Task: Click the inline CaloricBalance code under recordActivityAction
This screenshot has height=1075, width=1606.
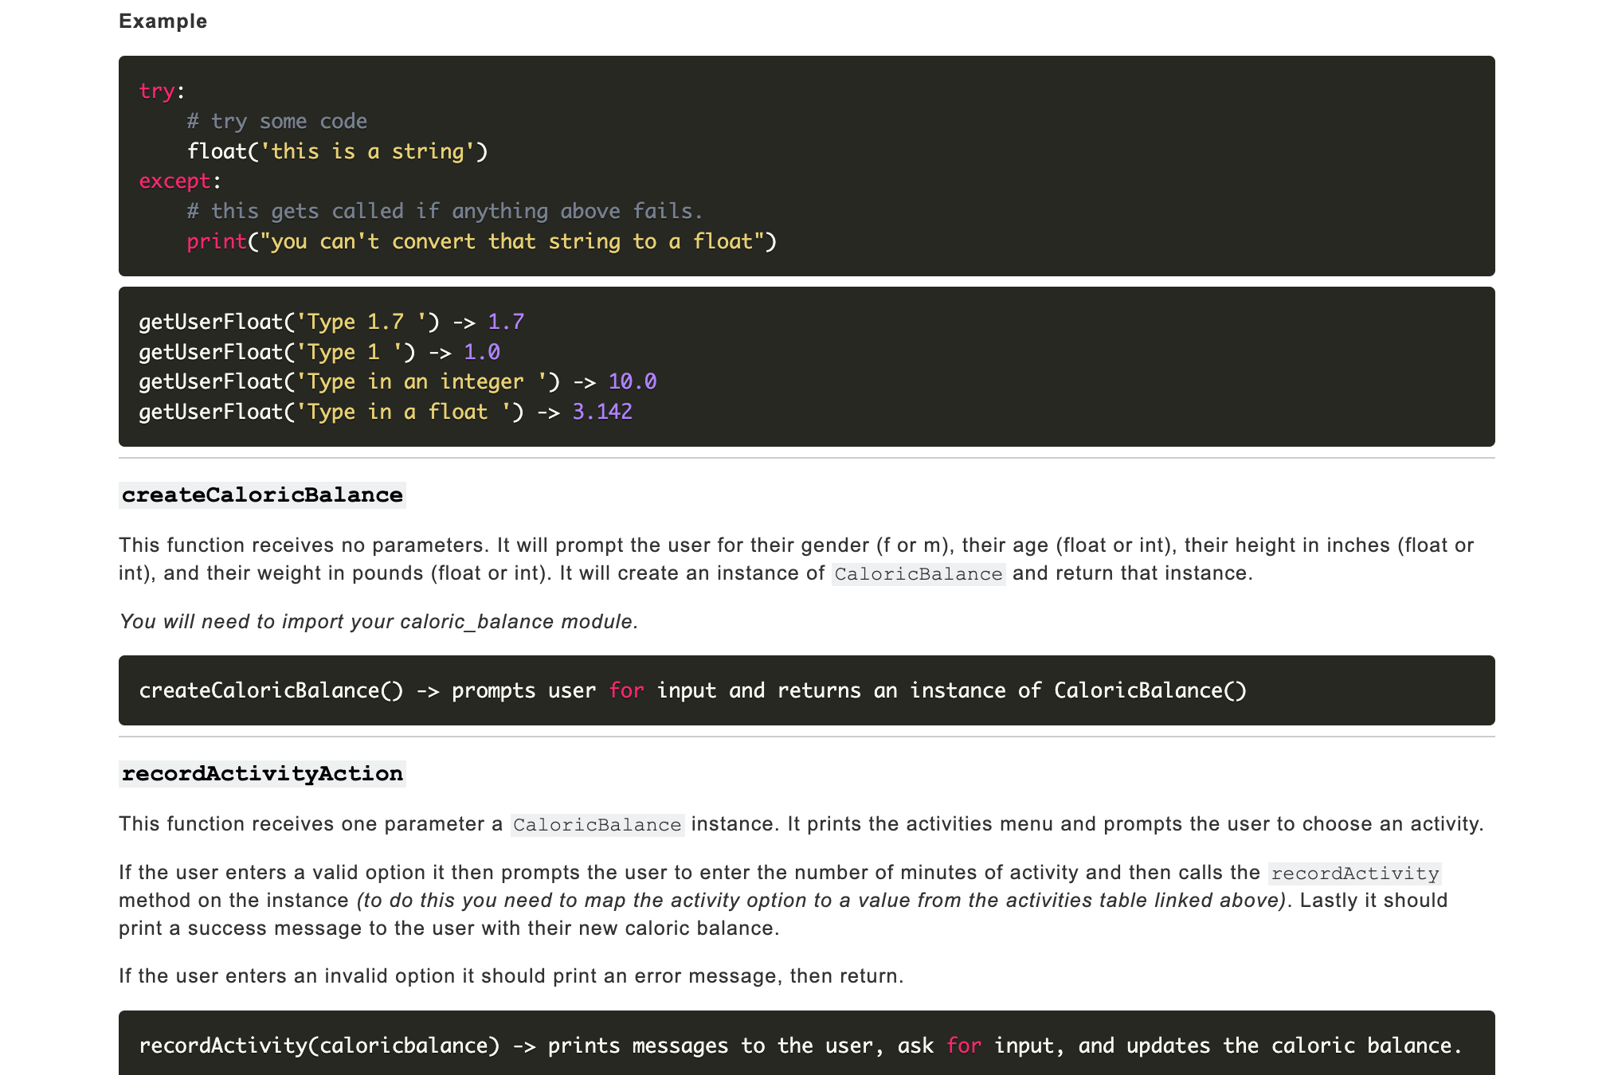Action: click(x=597, y=825)
